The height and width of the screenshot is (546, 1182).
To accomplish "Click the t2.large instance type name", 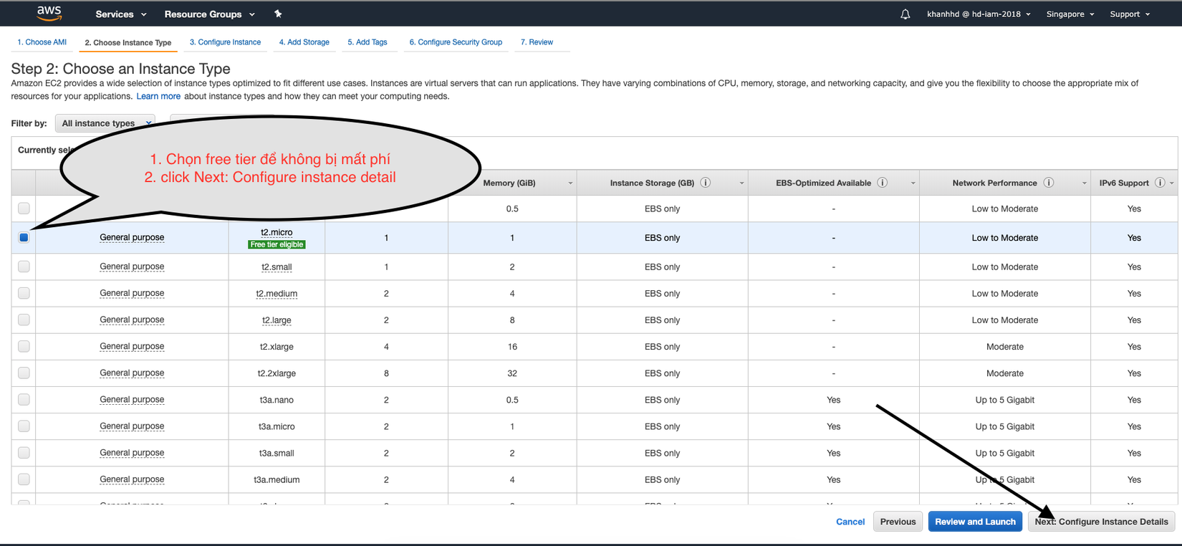I will click(277, 320).
